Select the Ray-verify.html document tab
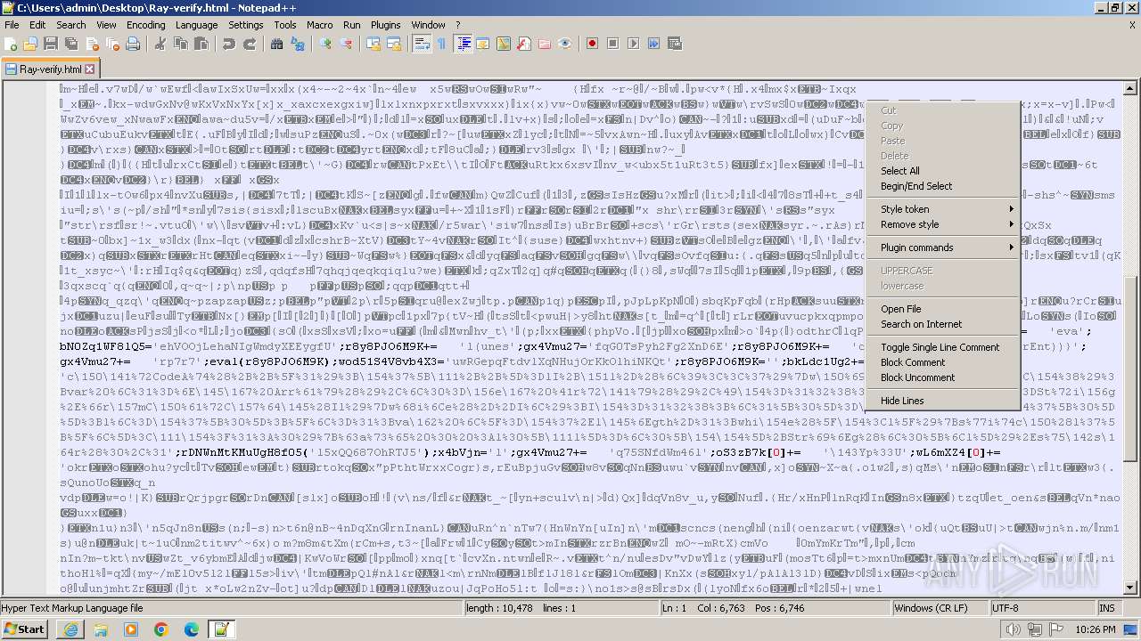 pyautogui.click(x=50, y=69)
